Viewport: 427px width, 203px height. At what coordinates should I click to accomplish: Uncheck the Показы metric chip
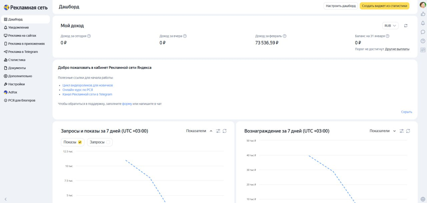point(72,142)
